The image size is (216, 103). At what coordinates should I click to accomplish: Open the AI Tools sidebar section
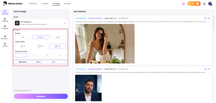coord(5,45)
